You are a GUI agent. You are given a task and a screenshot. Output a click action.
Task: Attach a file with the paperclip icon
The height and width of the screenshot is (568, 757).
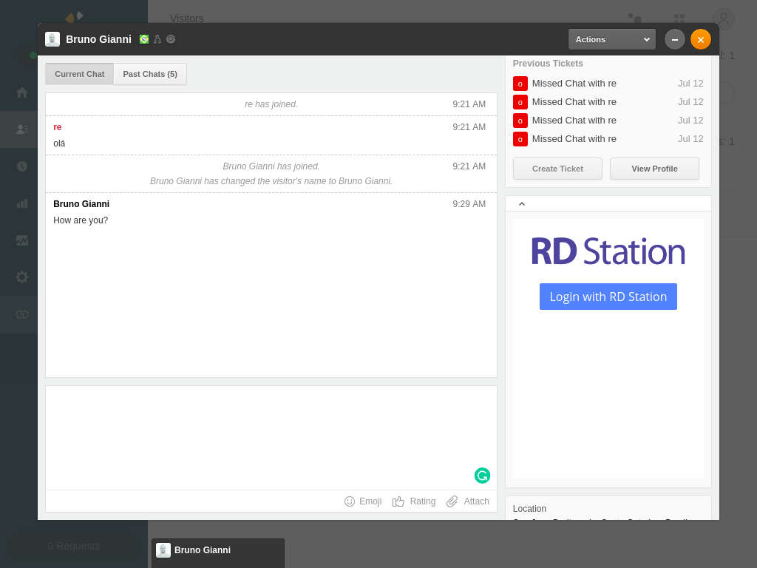coord(452,501)
